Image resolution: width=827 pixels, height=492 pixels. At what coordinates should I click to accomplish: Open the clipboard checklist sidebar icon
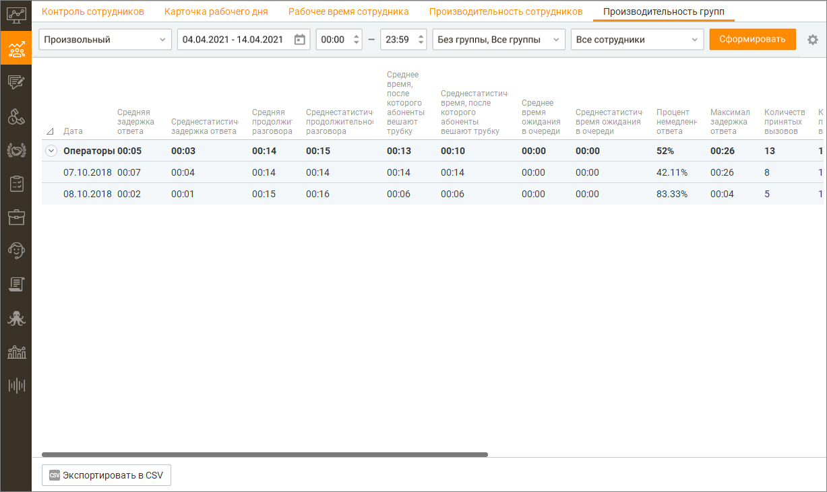pos(16,183)
